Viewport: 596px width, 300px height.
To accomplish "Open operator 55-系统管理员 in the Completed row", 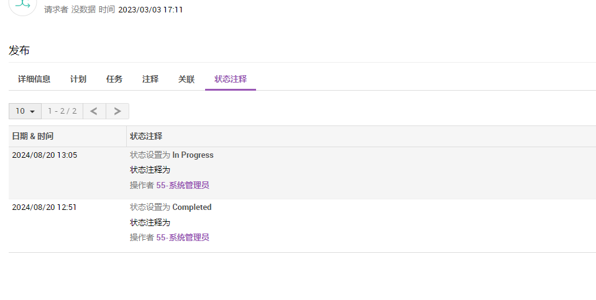I will click(183, 237).
